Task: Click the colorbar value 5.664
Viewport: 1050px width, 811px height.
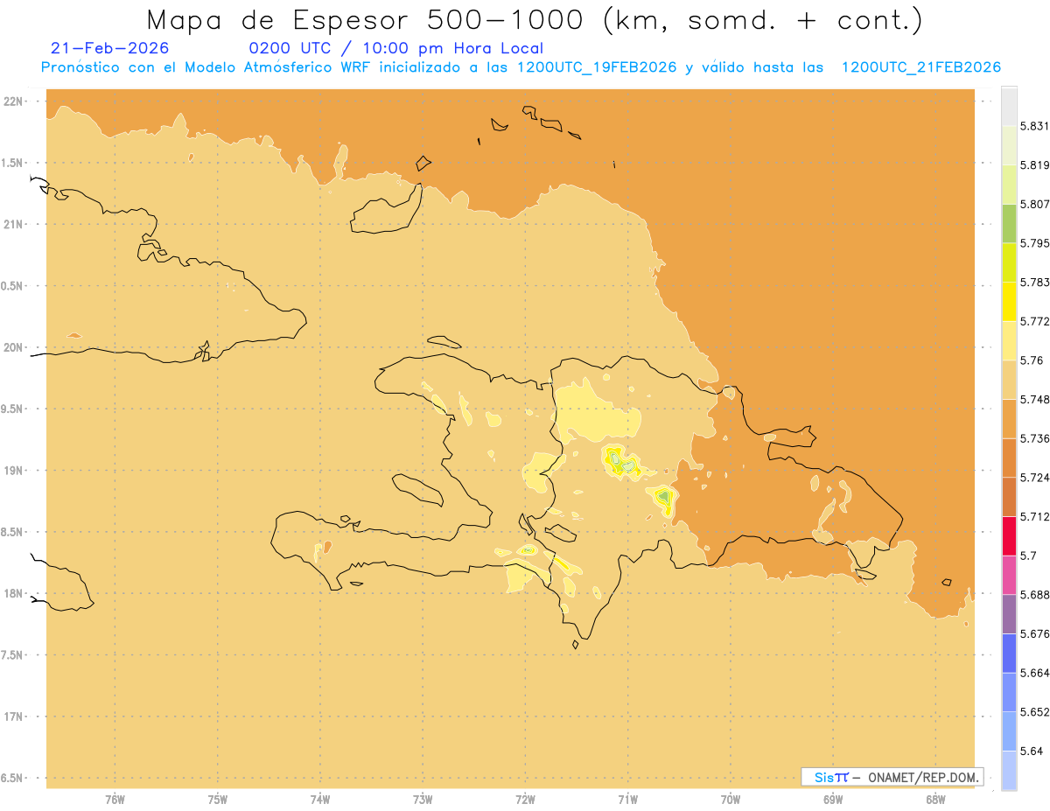Action: point(1034,673)
